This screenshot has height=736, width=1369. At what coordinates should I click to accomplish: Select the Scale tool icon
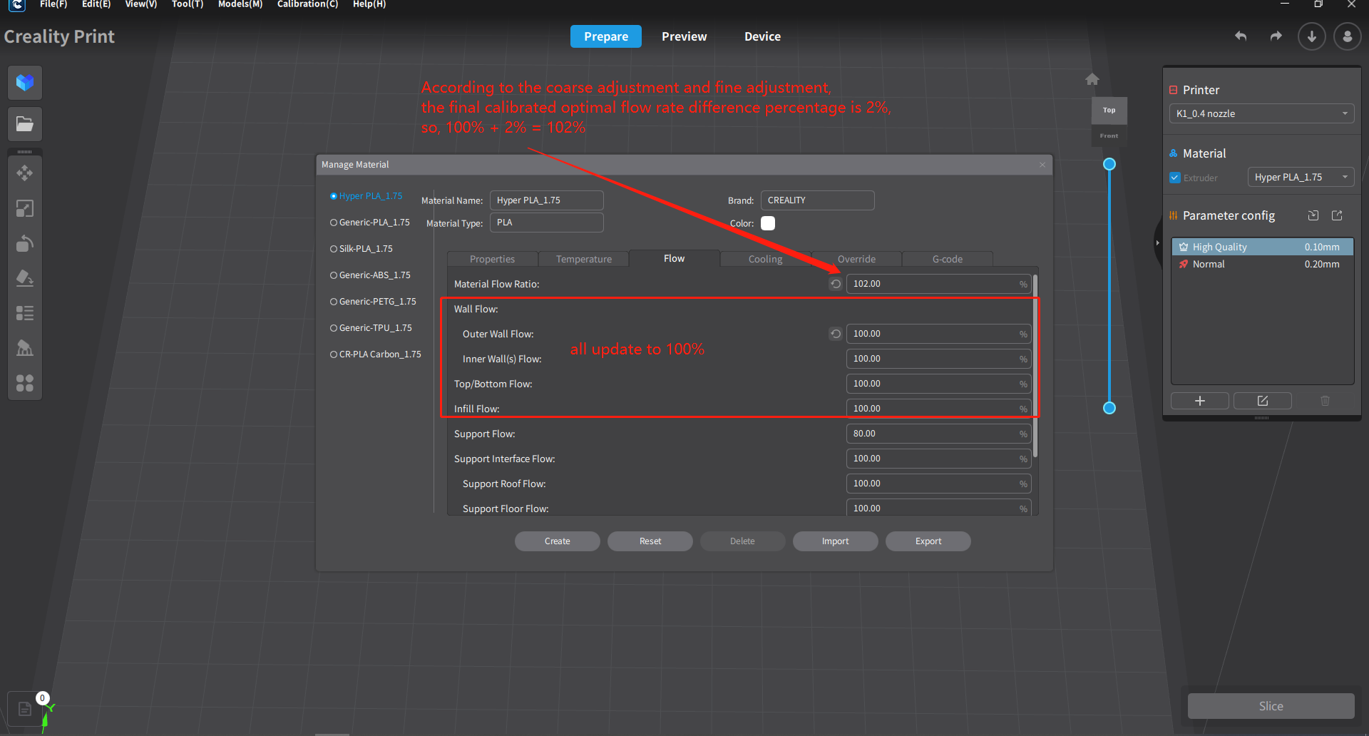coord(25,208)
